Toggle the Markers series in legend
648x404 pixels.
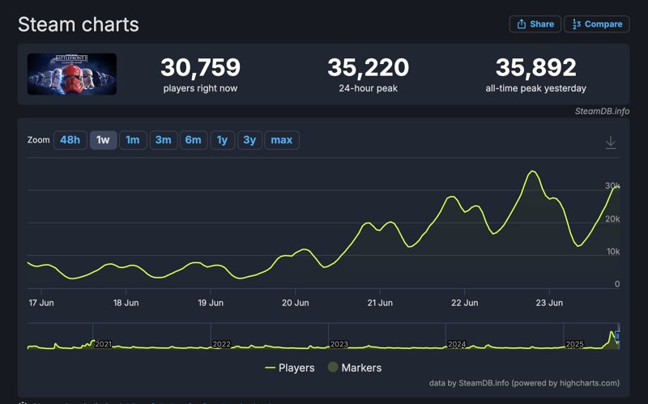click(355, 368)
